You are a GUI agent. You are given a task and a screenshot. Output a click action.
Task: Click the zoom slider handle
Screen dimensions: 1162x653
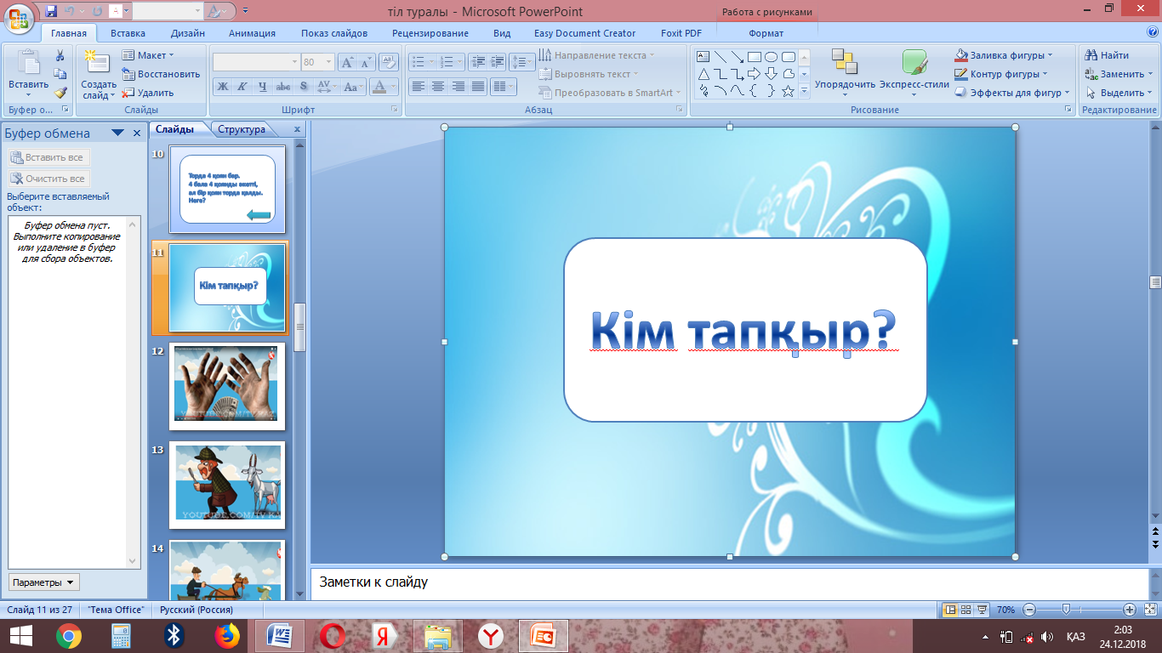(x=1066, y=610)
